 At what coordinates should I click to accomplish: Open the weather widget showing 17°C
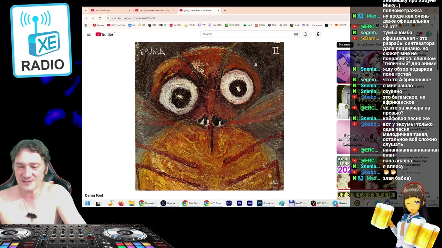[110, 203]
